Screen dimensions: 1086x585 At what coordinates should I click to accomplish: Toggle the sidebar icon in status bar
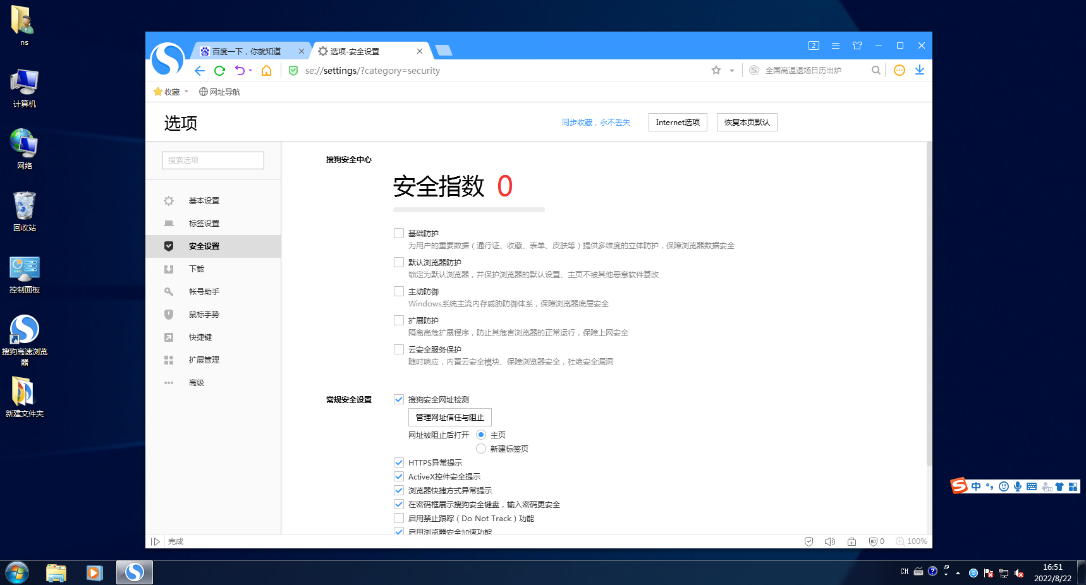[x=156, y=541]
